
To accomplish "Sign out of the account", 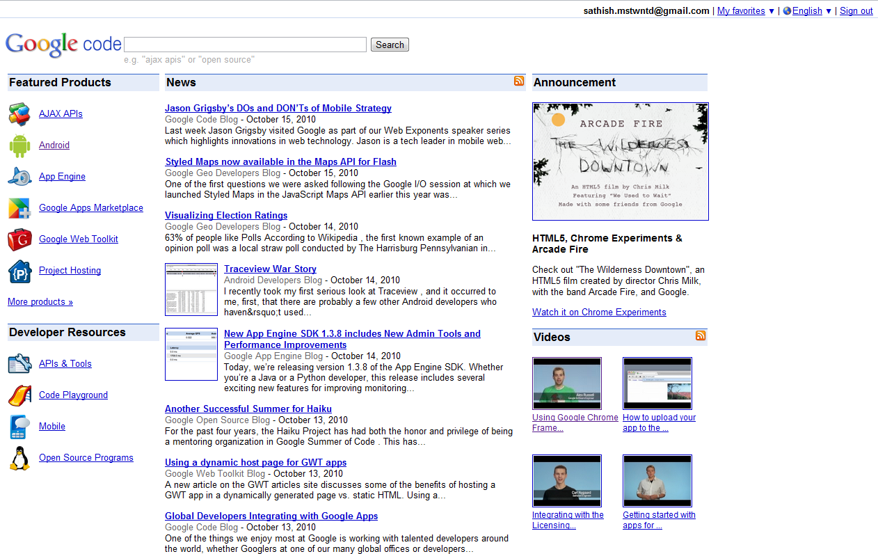I will [856, 10].
